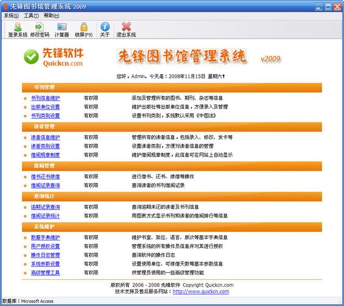The width and height of the screenshot is (344, 306).
Task: Click the v2009 version label
Action: [271, 59]
